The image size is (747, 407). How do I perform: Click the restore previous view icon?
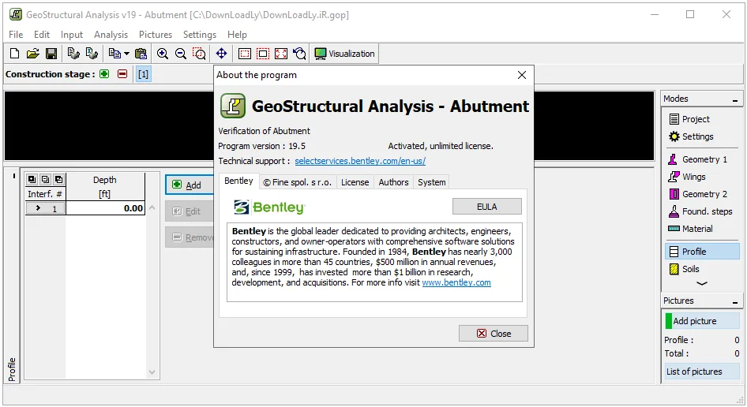[x=299, y=54]
